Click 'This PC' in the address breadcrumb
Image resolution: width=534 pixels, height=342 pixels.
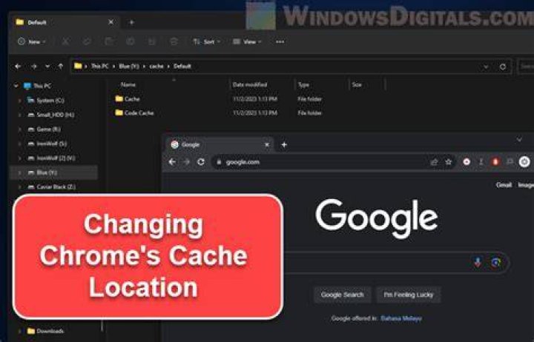100,67
